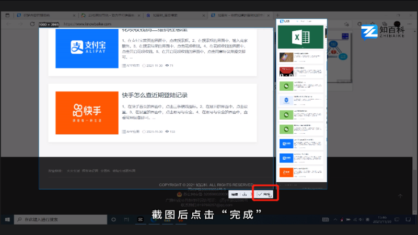418x235 pixels.
Task: Open the Alipay article thumbnail
Action: click(x=87, y=48)
